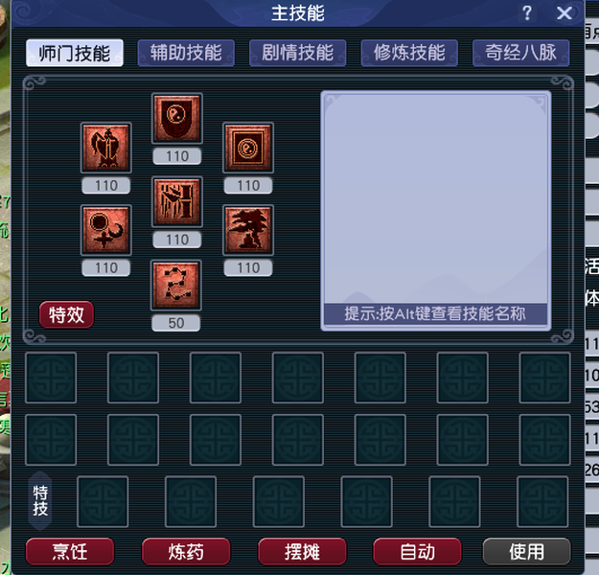Screen dimensions: 599x575
Task: Select the yin-yang scroll frame skill icon
Action: click(248, 148)
